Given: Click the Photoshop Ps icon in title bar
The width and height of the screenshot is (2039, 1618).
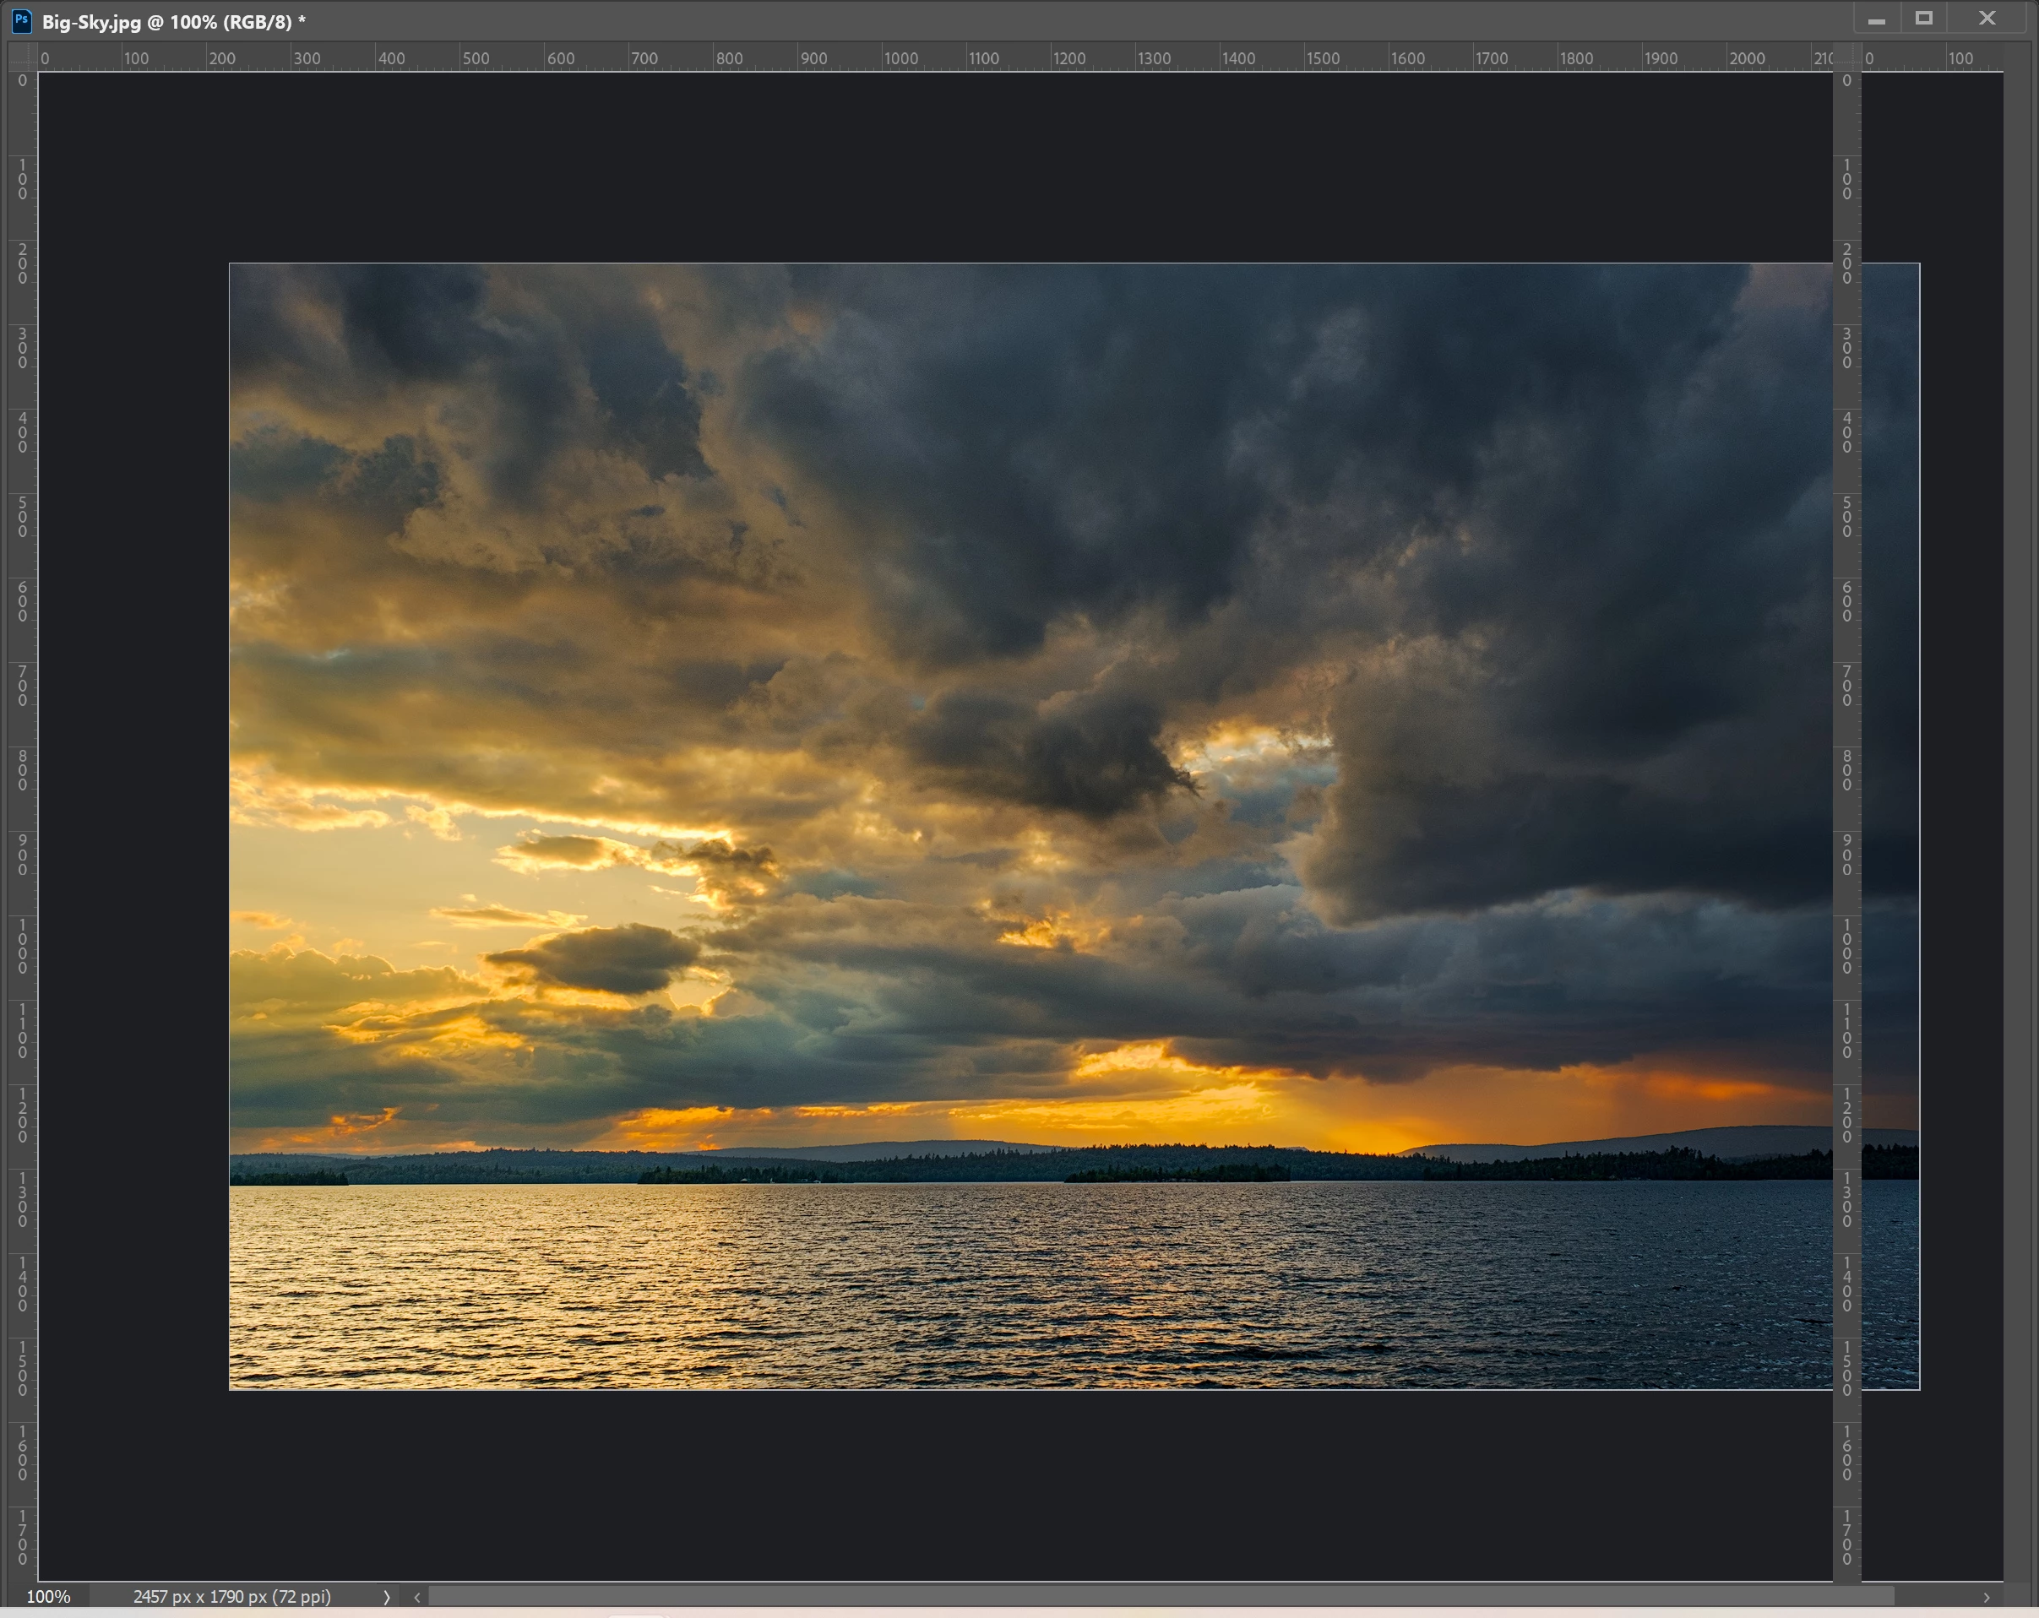Looking at the screenshot, I should click(21, 20).
